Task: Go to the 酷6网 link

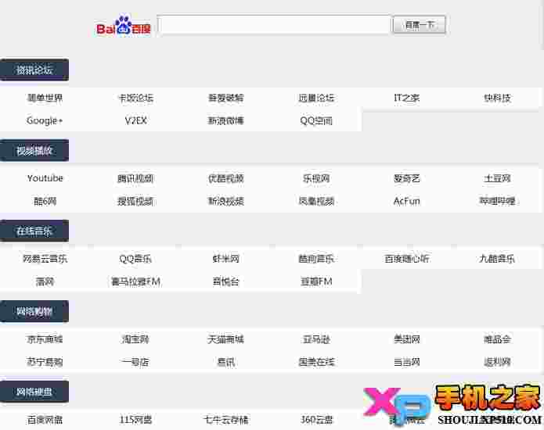Action: click(x=45, y=201)
